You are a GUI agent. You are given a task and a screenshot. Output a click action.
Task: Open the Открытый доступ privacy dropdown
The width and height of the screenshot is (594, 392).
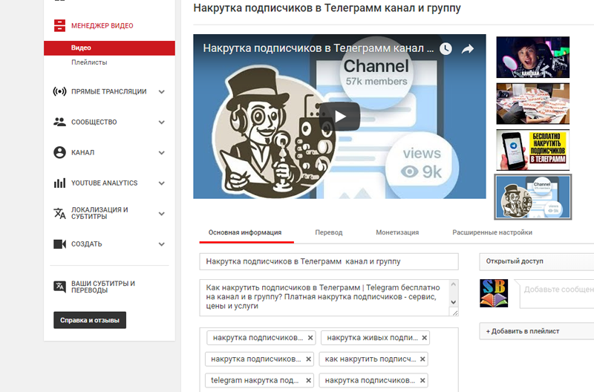coord(536,261)
